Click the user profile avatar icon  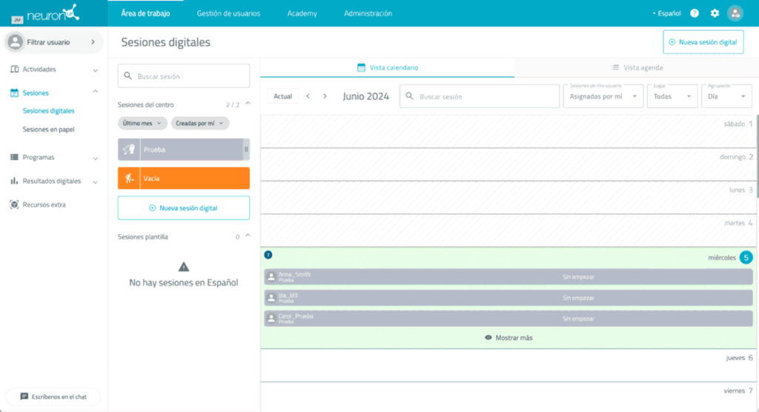point(735,13)
